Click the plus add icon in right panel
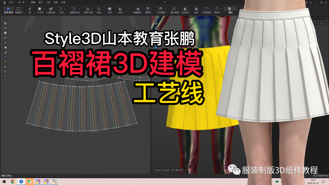Viewport: 329px width, 185px height. point(317,23)
